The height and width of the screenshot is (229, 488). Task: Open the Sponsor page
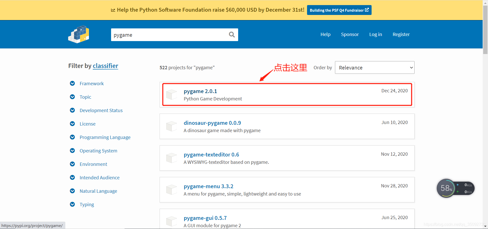[x=350, y=34]
